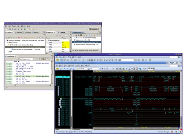
Task: Open Search menu in Eclipse window
Action: (14, 26)
